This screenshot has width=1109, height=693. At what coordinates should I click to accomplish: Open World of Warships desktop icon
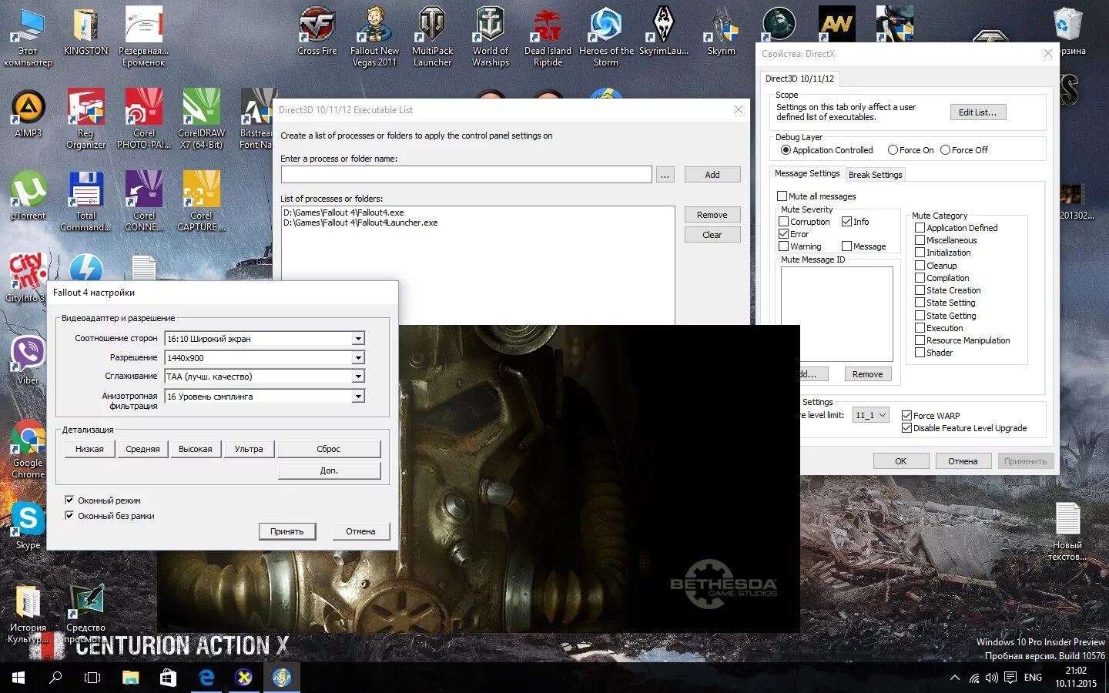tap(490, 37)
